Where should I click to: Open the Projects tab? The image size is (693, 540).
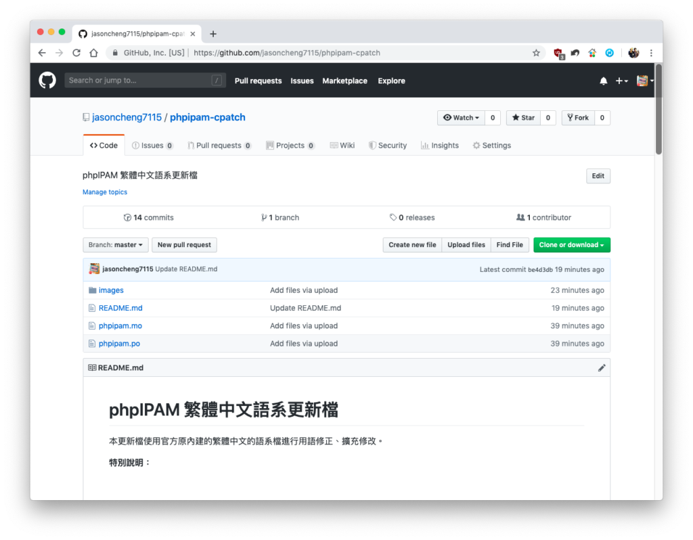click(x=290, y=145)
